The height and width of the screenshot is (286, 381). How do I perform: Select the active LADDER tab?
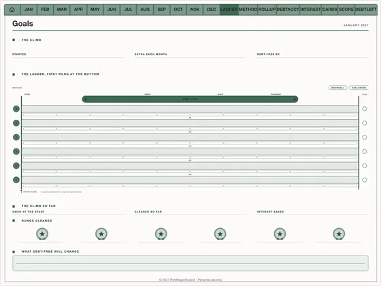point(229,10)
